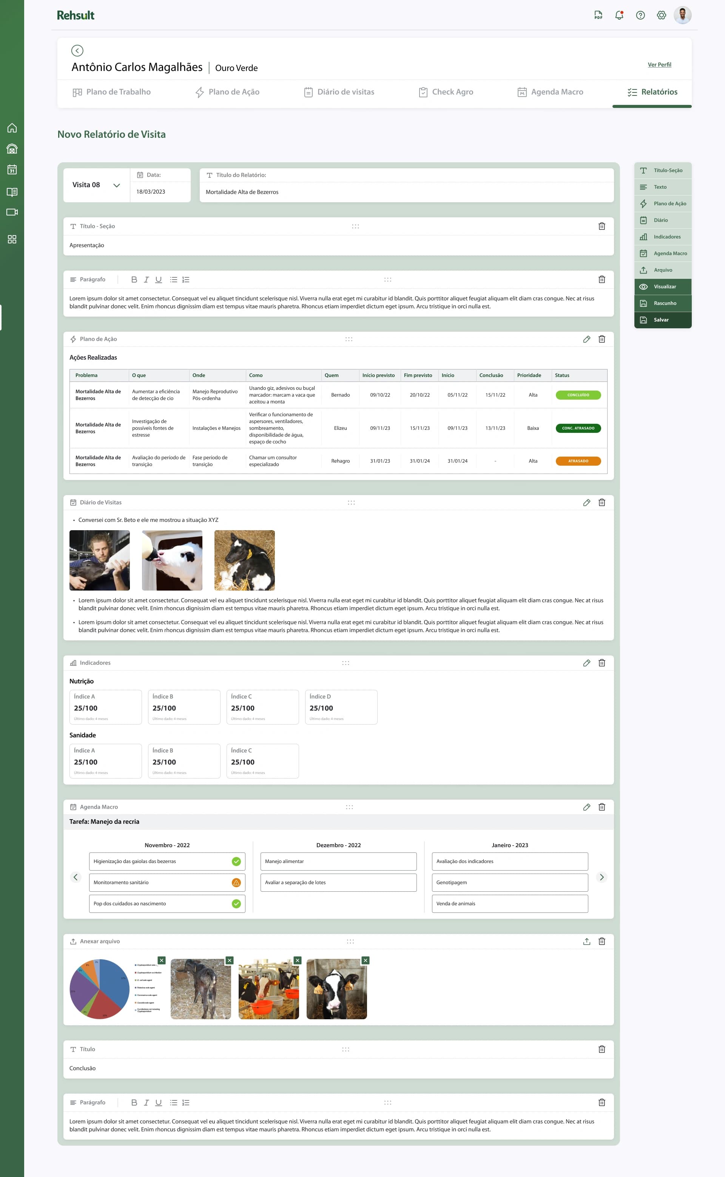Save draft with the Rascunho button

point(663,303)
